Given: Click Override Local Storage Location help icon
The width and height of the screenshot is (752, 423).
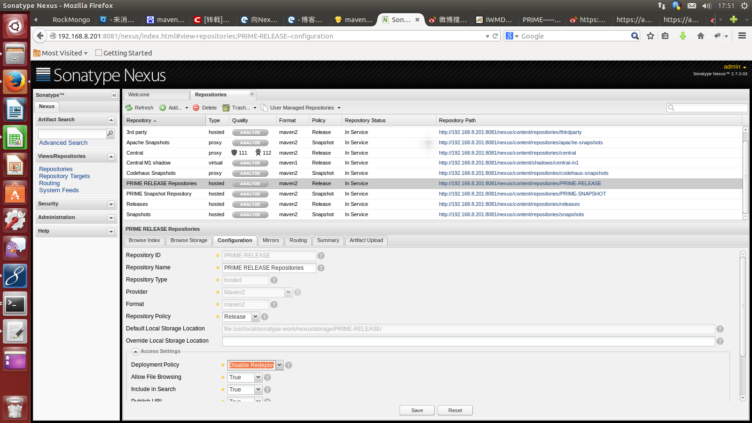Looking at the screenshot, I should pyautogui.click(x=720, y=341).
